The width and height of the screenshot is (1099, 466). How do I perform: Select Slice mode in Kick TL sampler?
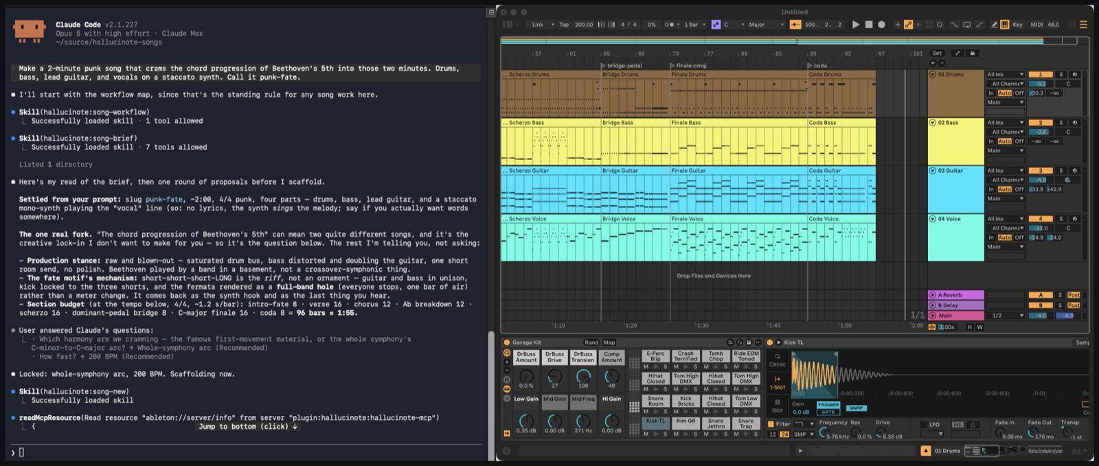coord(777,406)
